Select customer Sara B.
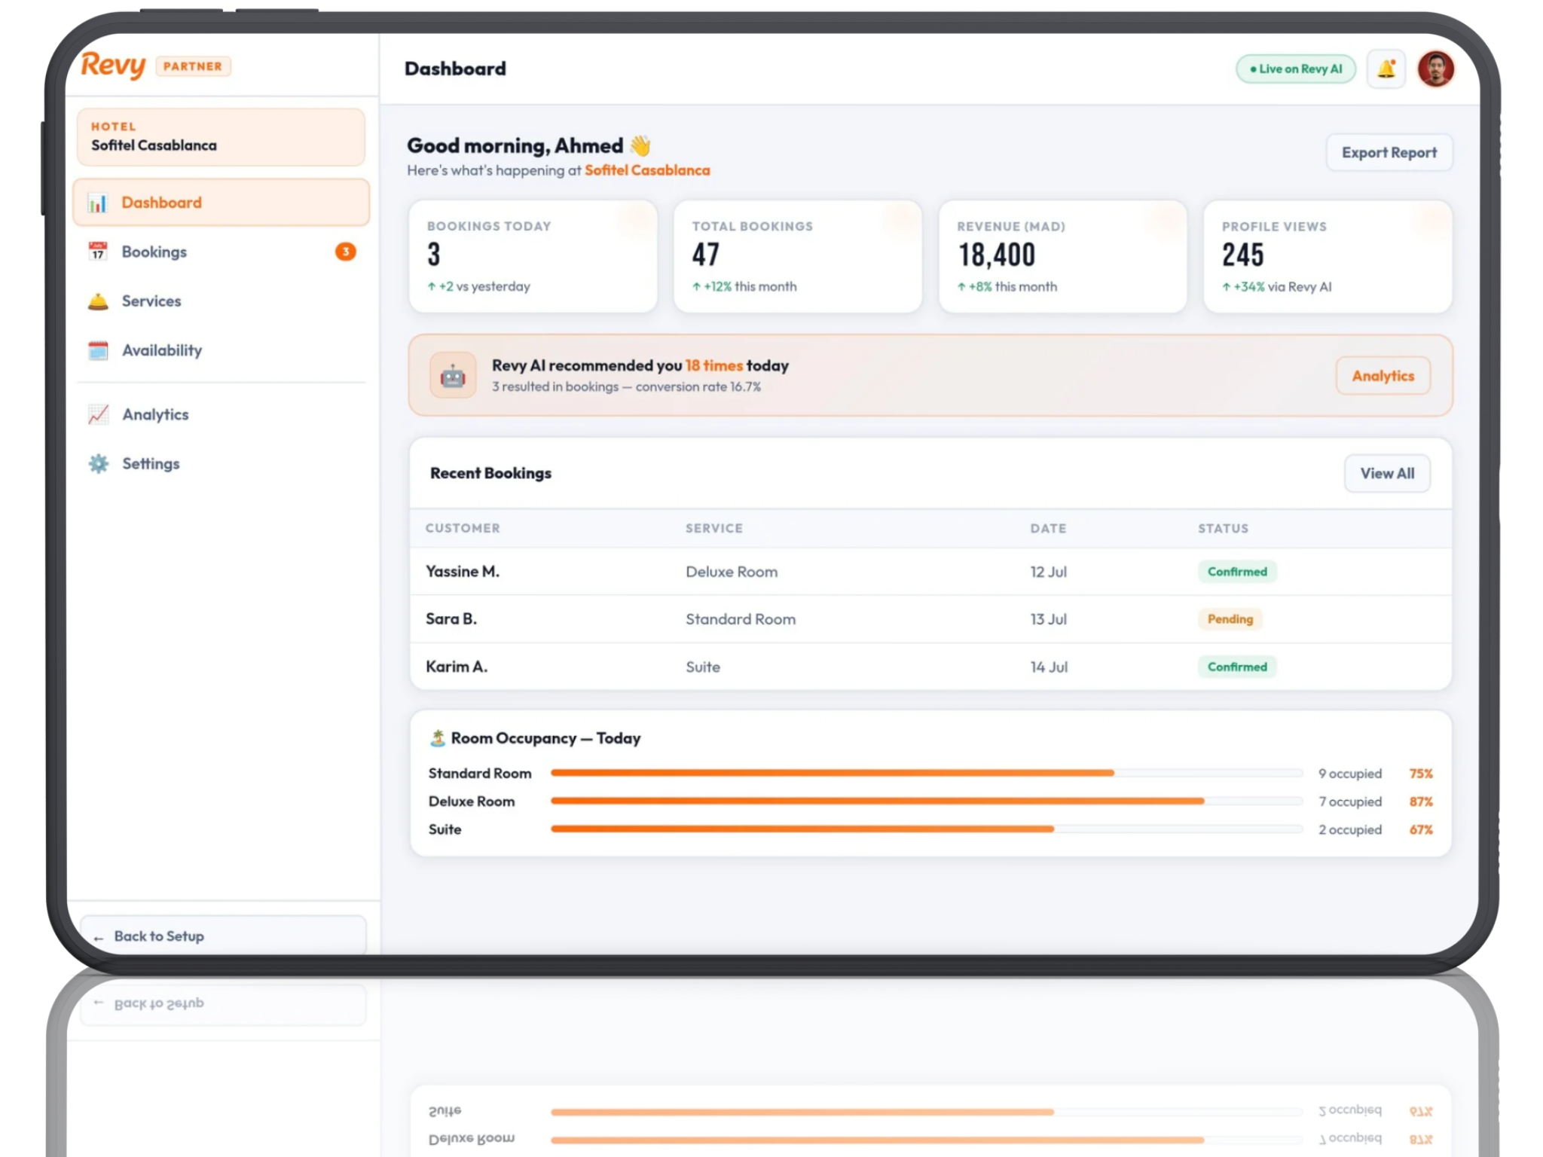Screen dimensions: 1543x1157 point(451,618)
